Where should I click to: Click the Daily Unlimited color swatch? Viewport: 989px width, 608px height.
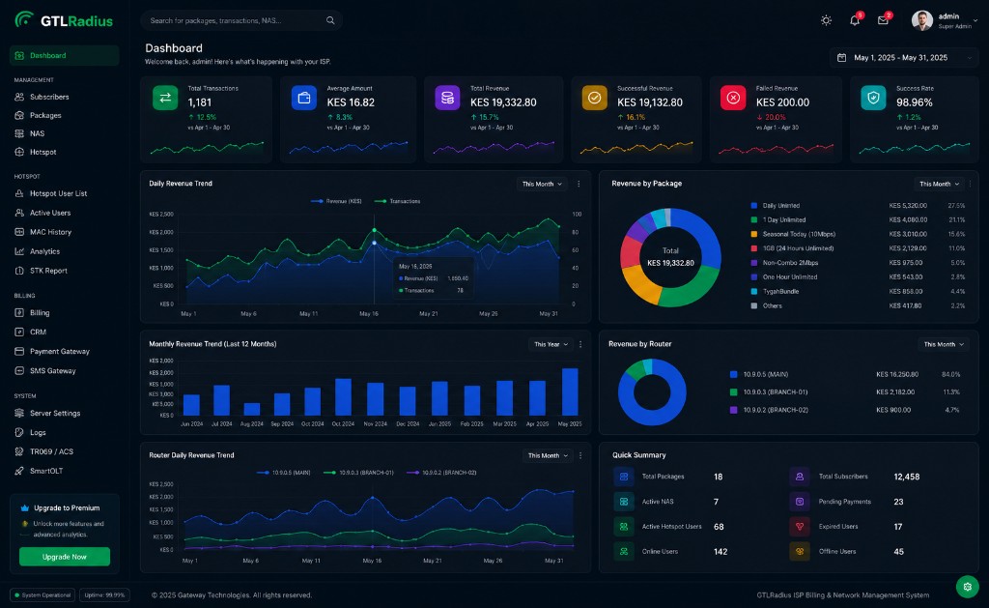(x=753, y=206)
